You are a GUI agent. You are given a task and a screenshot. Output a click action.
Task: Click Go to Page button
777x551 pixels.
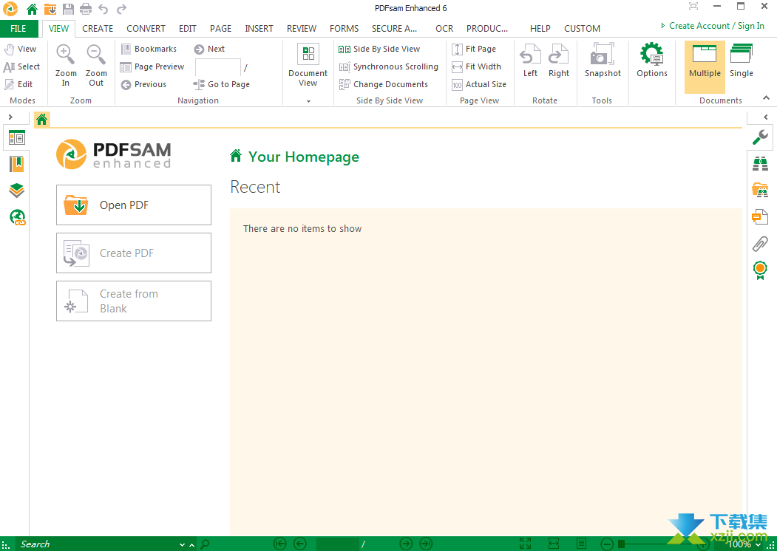222,85
